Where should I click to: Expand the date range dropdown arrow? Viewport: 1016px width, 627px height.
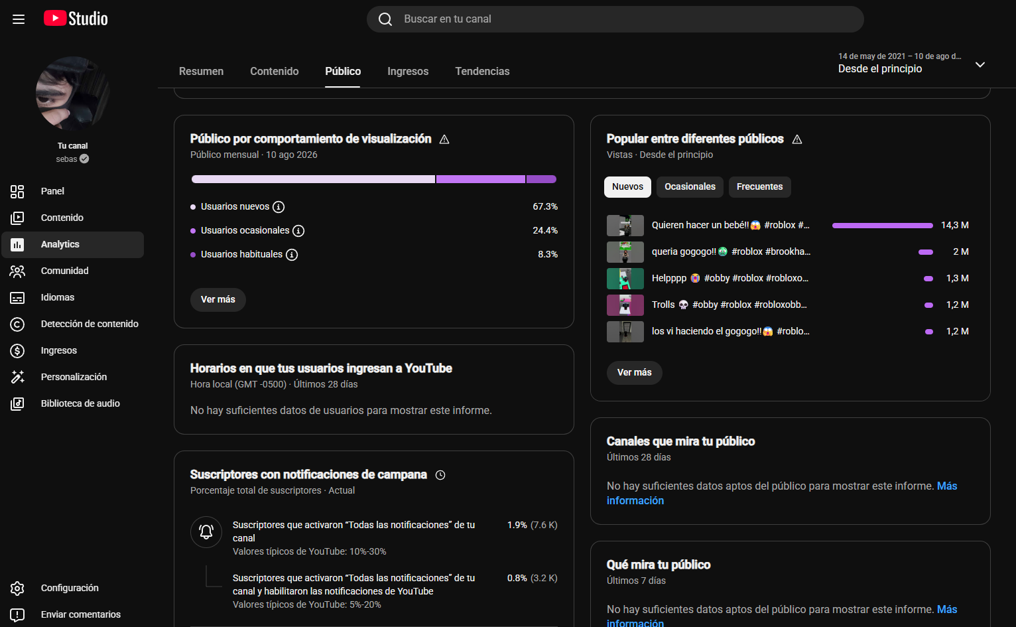pos(980,64)
